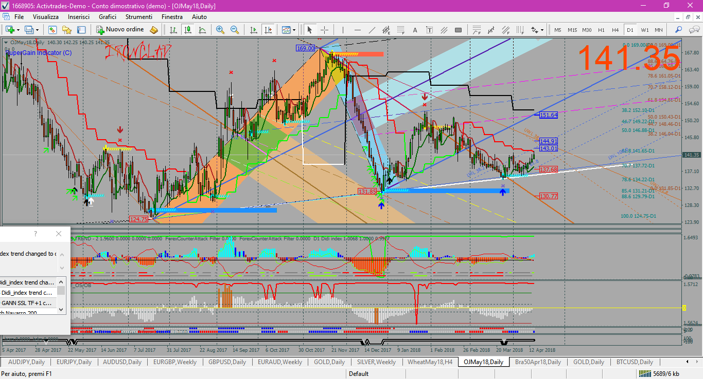
Task: Click the help question mark in dialog
Action: (x=36, y=234)
